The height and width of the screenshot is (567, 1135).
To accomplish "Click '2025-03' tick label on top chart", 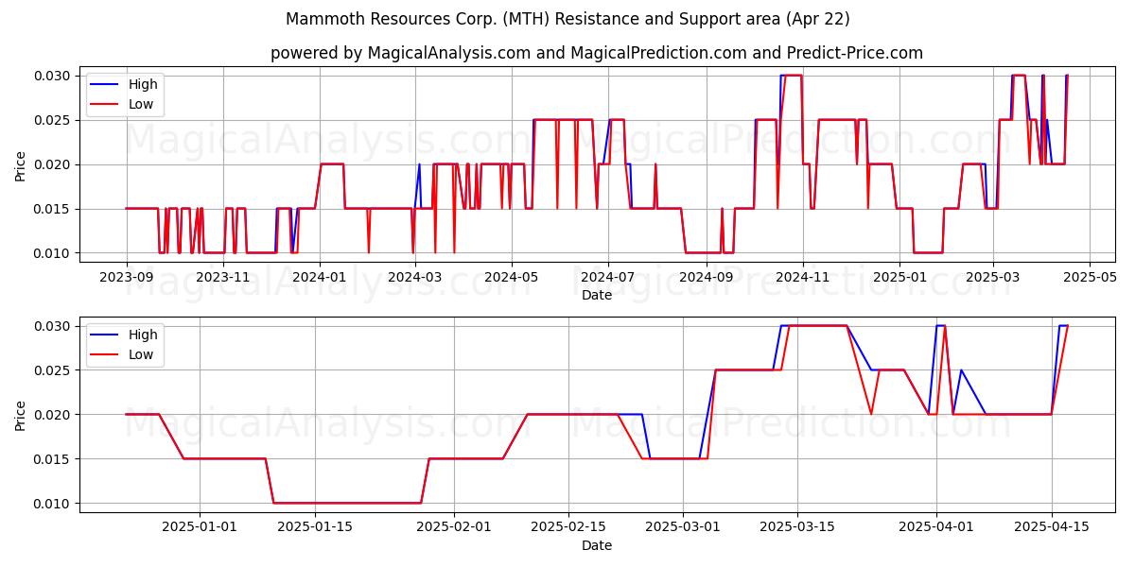I will pos(992,277).
